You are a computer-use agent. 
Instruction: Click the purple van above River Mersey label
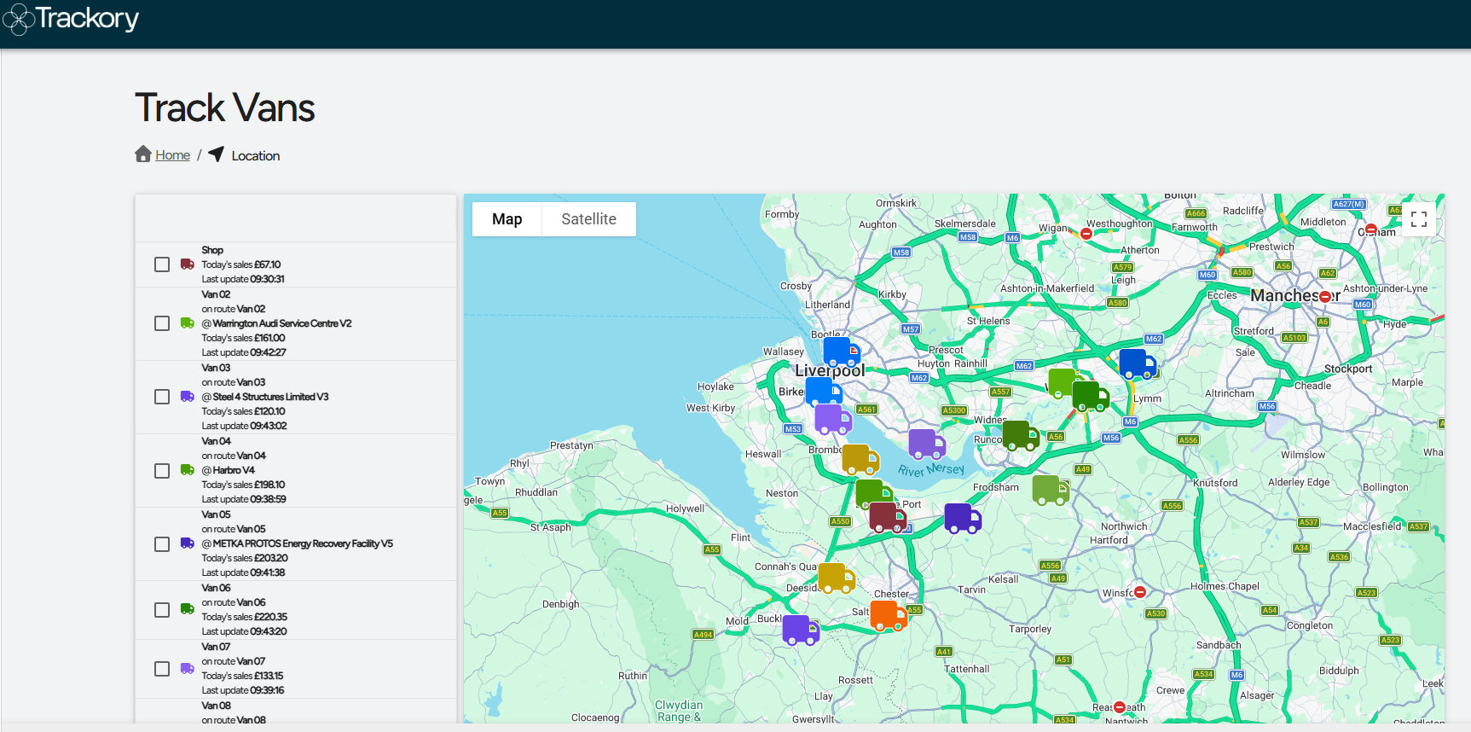point(927,444)
